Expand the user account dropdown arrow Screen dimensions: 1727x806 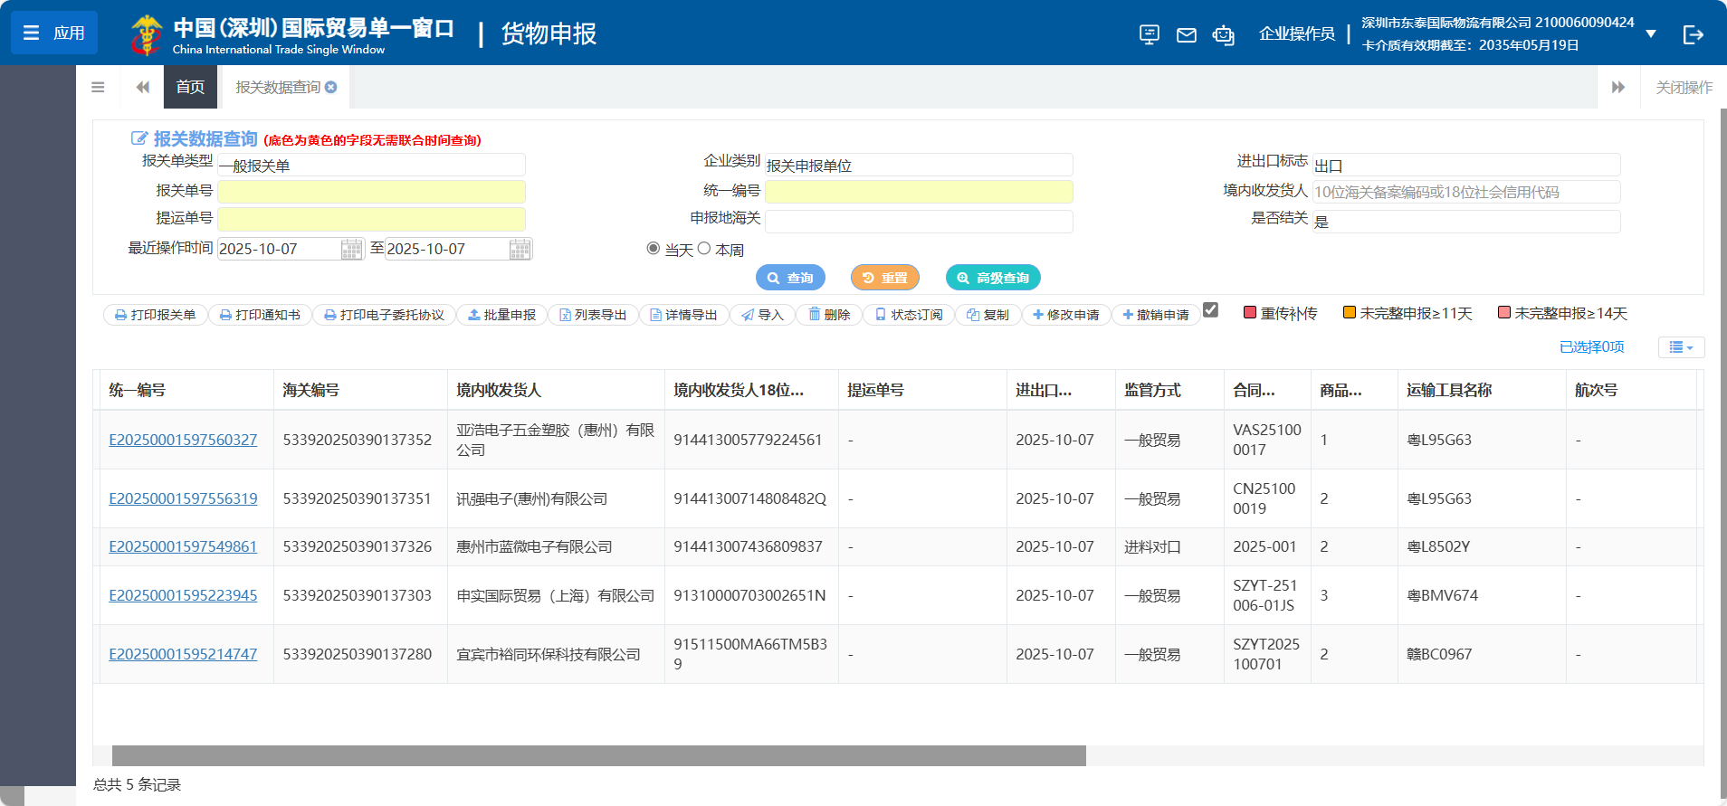click(x=1651, y=34)
